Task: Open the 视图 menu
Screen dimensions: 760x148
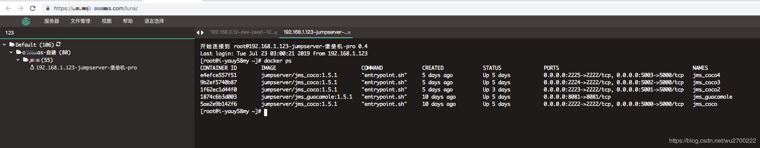Action: click(106, 21)
